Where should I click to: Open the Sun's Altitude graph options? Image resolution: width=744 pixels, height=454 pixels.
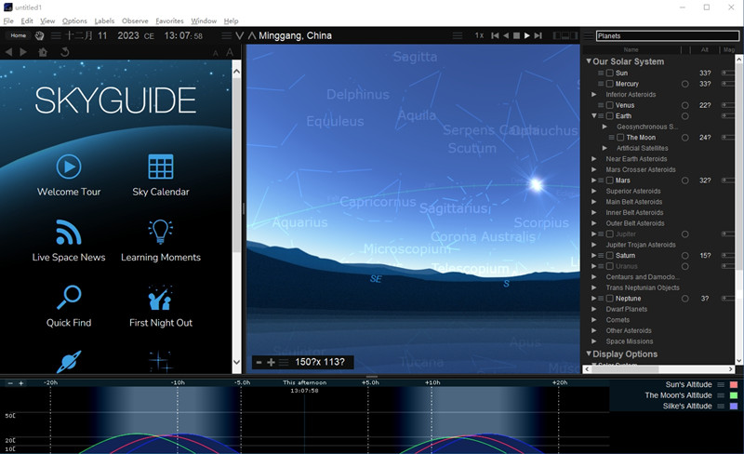coord(721,384)
